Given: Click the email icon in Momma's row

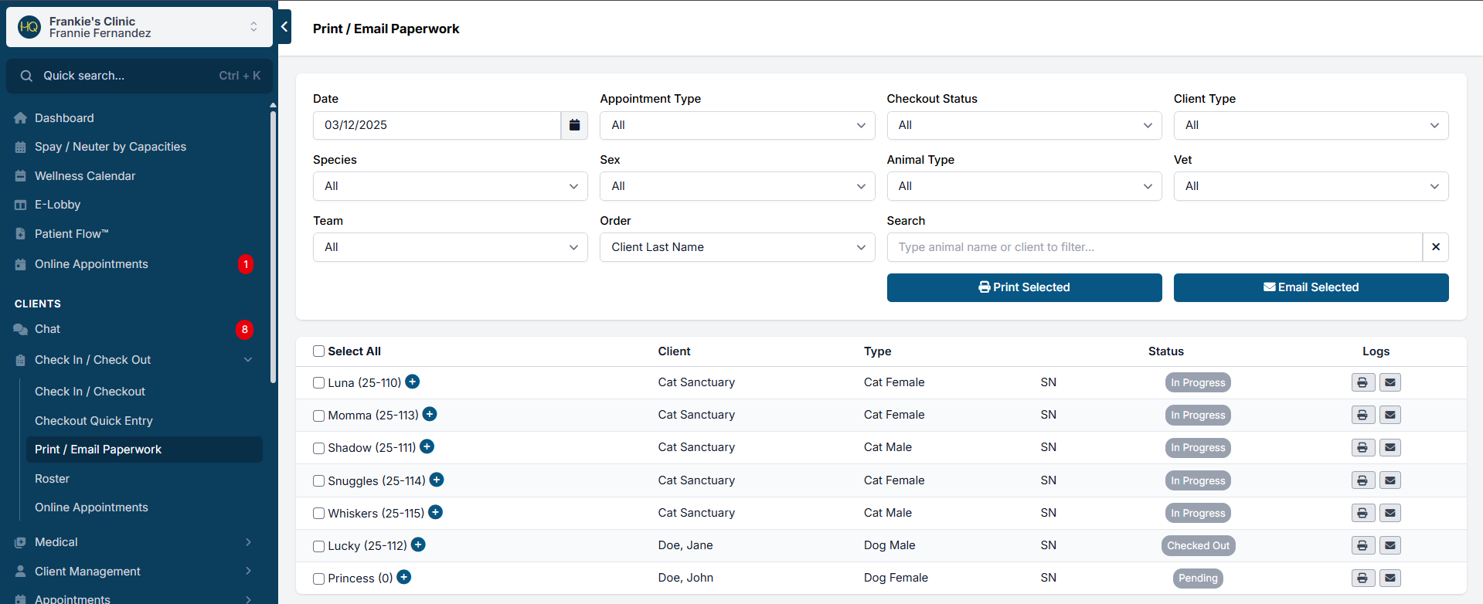Looking at the screenshot, I should [1390, 416].
